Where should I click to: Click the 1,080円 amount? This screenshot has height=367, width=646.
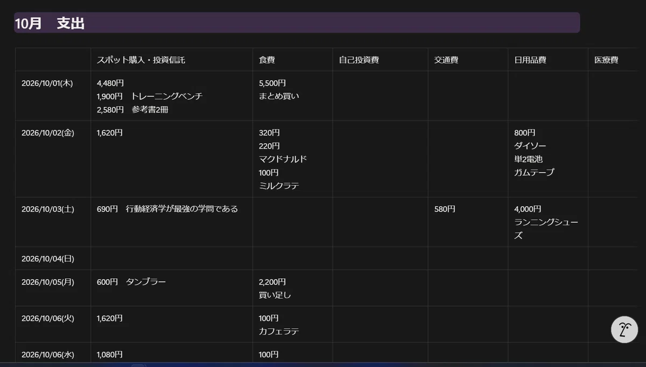pyautogui.click(x=110, y=354)
